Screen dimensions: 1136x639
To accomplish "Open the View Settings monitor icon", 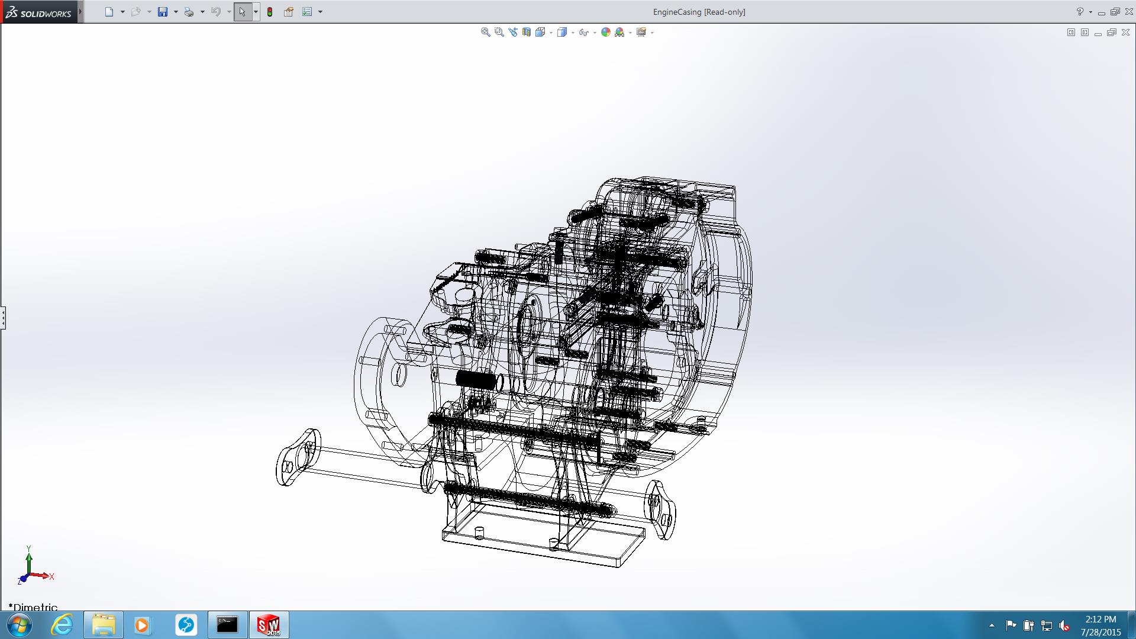I will [x=641, y=33].
